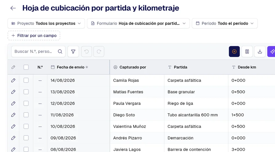The image size is (275, 152).
Task: Edit the 09/08/2026 row with the pencil
Action: point(13,138)
